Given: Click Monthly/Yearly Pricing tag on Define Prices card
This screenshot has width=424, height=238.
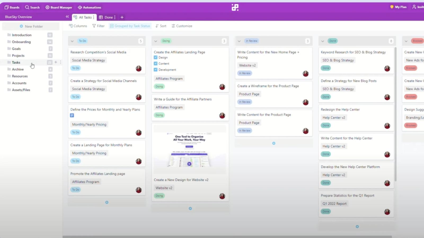Looking at the screenshot, I should click(x=89, y=124).
